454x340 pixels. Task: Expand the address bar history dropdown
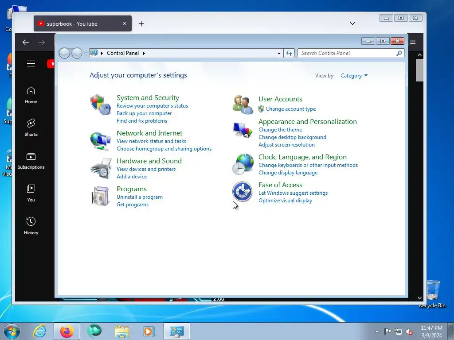pos(279,53)
